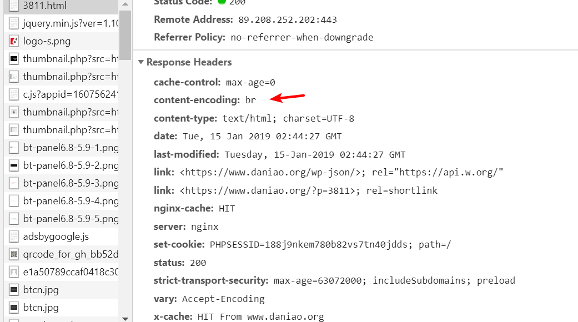Click the logo-s.png file icon
The width and height of the screenshot is (578, 322).
tap(14, 41)
